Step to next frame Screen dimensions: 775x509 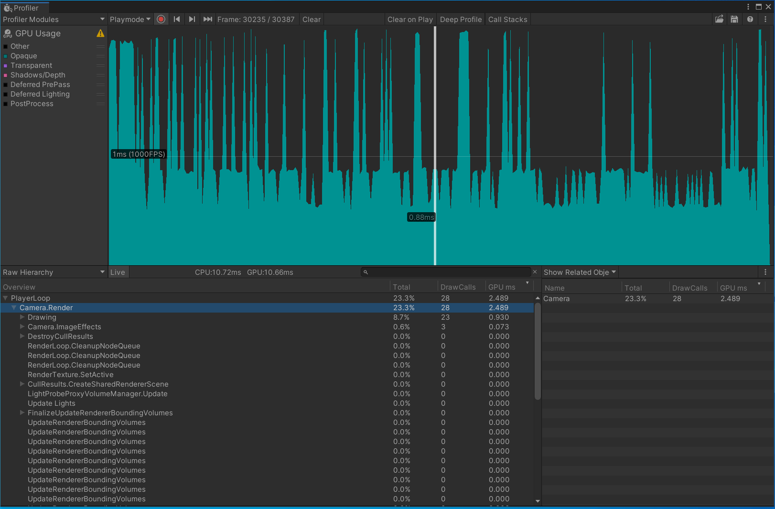[x=192, y=20]
